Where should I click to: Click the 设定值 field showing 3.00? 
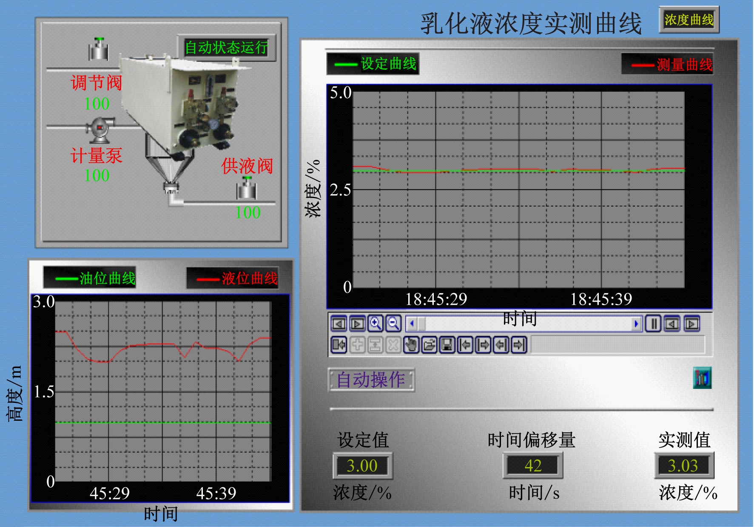point(362,466)
